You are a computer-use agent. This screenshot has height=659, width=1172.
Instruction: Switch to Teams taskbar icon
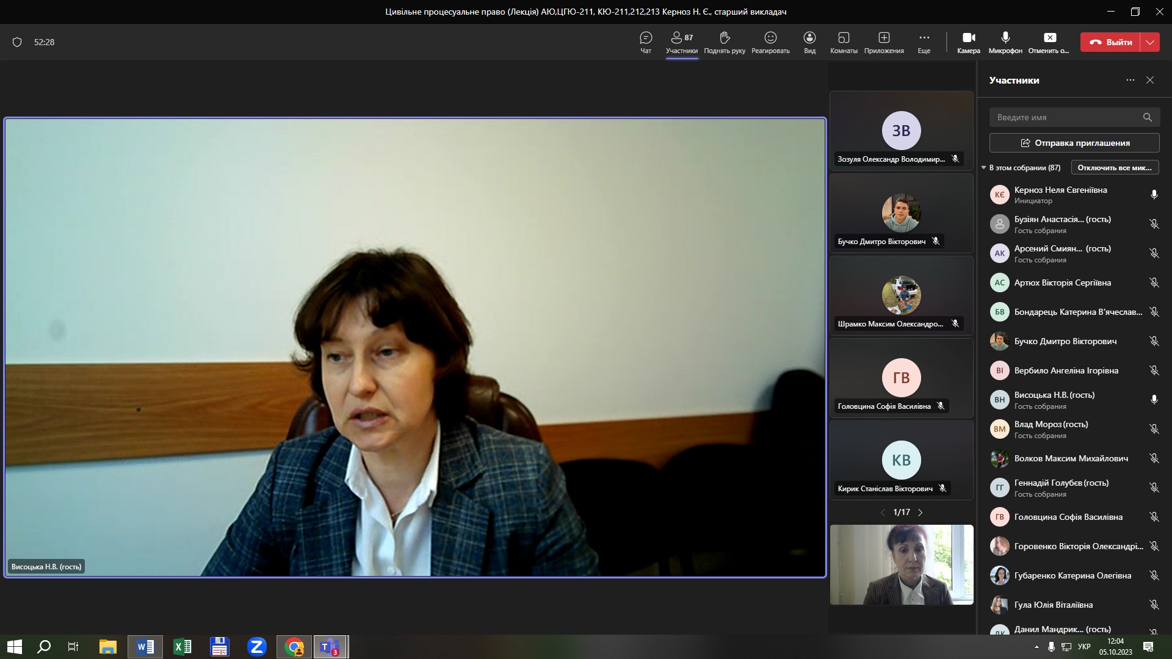tap(330, 647)
